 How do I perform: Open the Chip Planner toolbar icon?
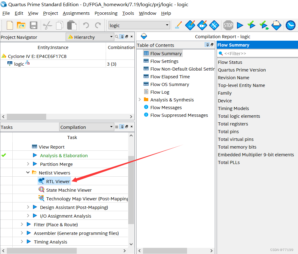point(214,25)
